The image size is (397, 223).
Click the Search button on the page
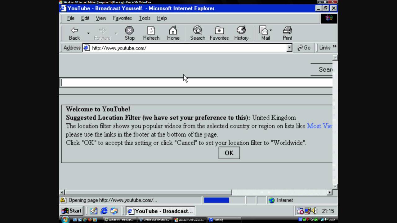tap(322, 69)
